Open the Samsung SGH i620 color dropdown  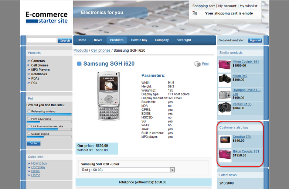(128, 170)
